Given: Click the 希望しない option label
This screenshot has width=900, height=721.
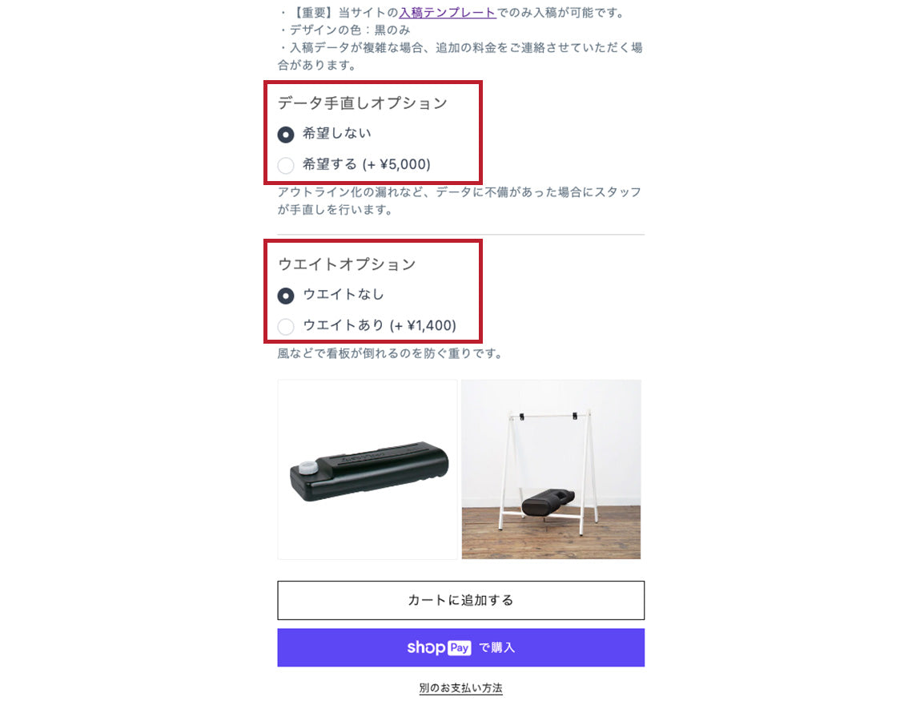Looking at the screenshot, I should pos(337,134).
